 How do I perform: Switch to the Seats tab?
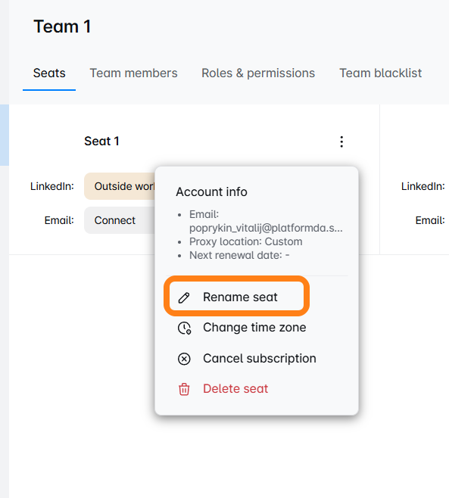tap(49, 73)
